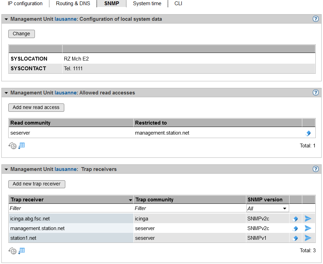This screenshot has height=264, width=323.
Task: Send test trap to station1.net
Action: pos(308,238)
